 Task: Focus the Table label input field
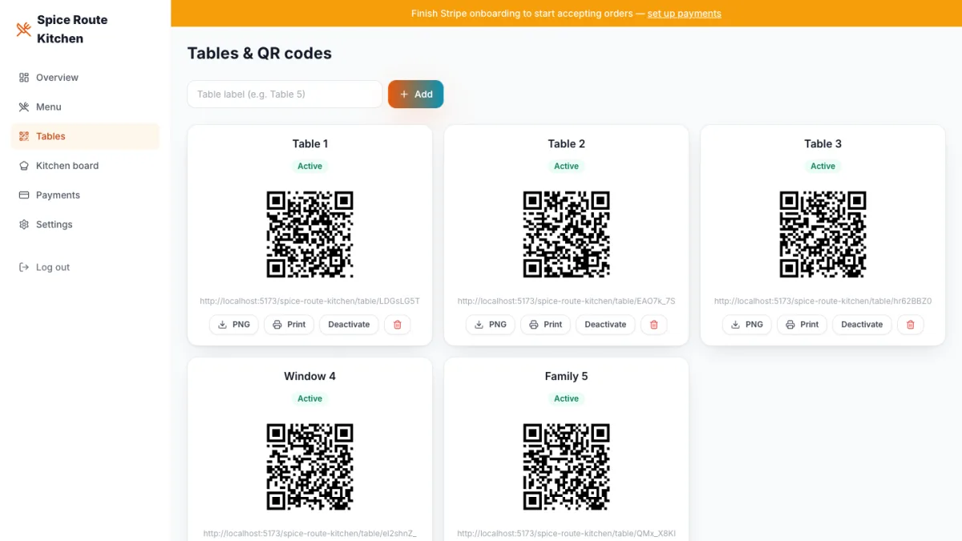[285, 94]
